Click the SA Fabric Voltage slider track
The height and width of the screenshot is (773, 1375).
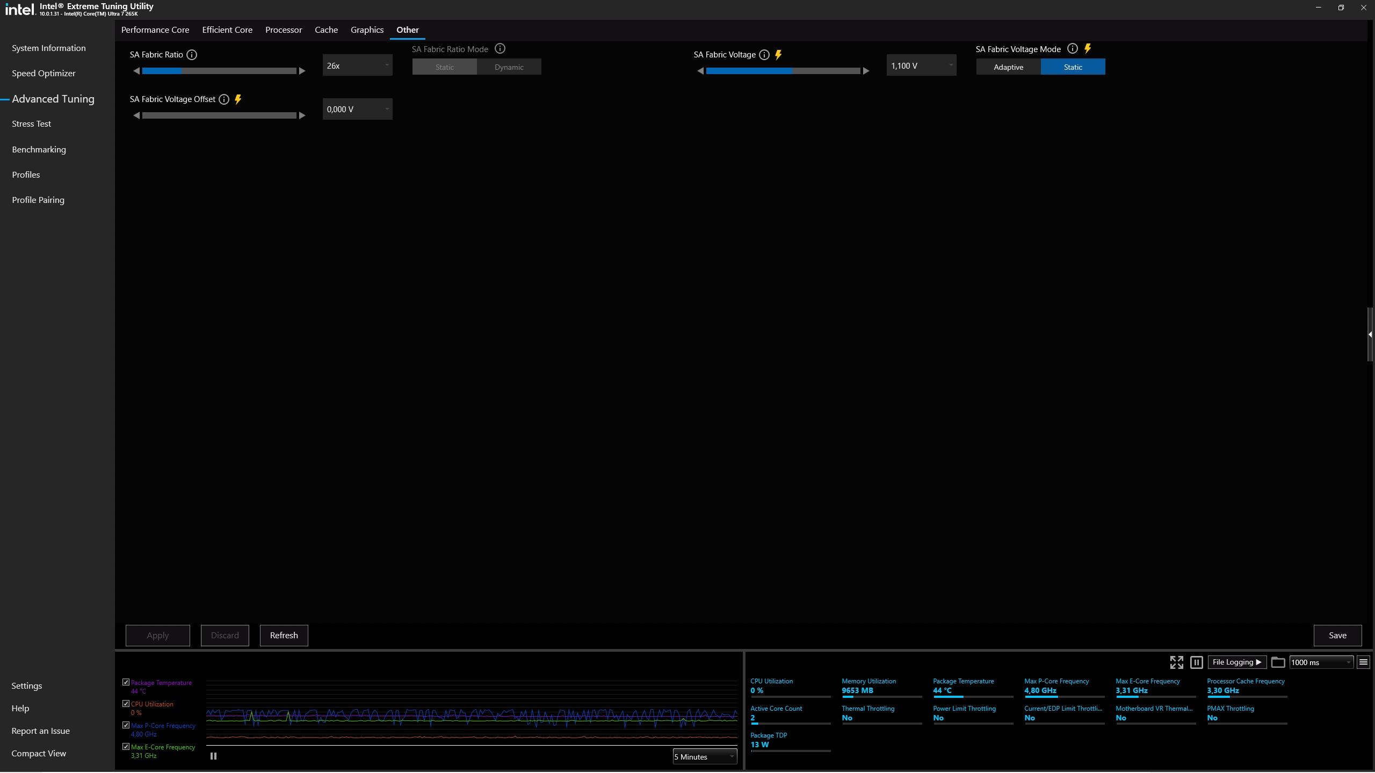coord(783,71)
